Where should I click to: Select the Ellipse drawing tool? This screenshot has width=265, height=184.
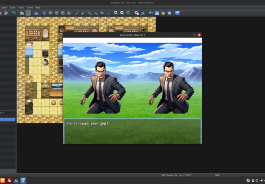[x=96, y=13]
